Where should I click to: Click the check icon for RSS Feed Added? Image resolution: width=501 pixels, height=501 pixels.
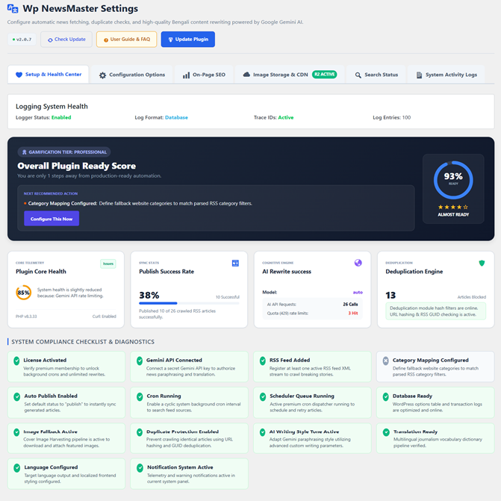tap(263, 361)
